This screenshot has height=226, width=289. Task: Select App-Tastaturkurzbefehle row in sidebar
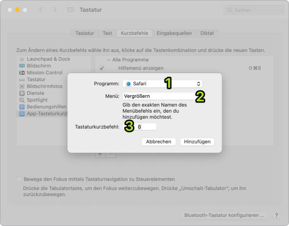pos(42,114)
